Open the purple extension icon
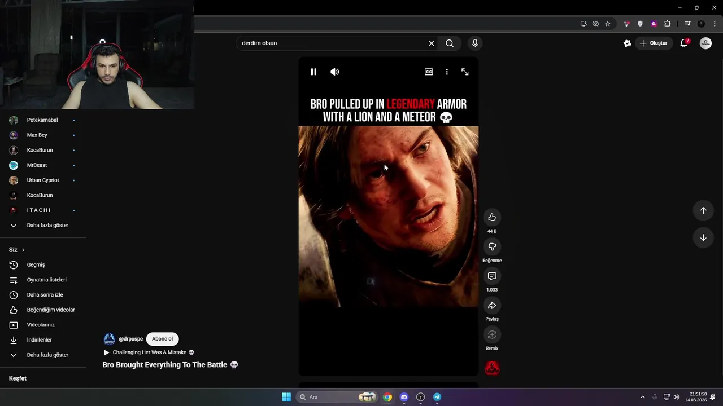 point(654,24)
